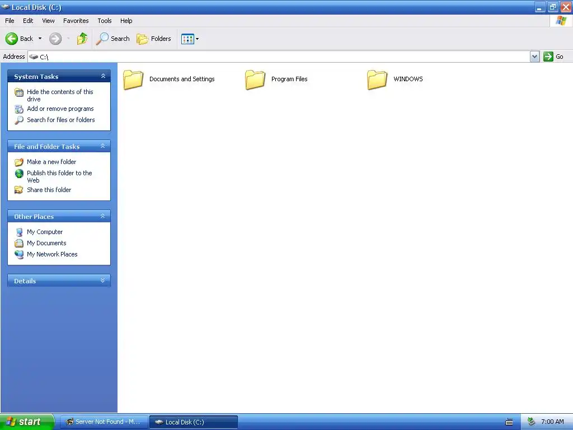Click Hide the contents of this drive
Screen dimensions: 573x430
[x=60, y=95]
